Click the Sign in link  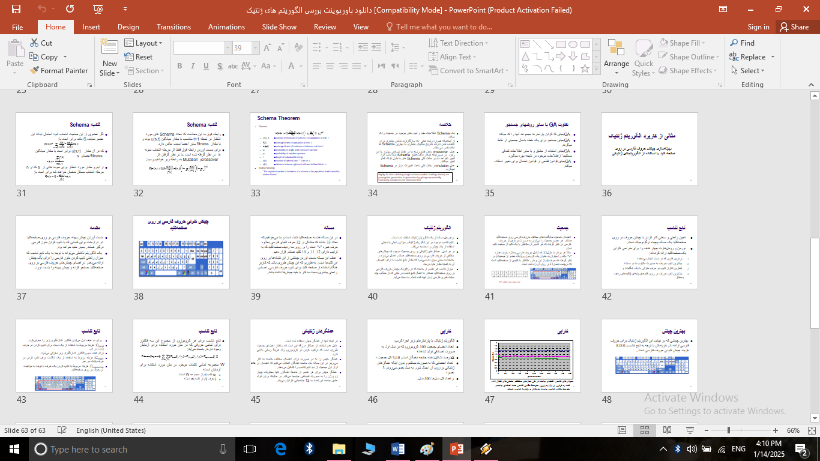click(x=758, y=27)
